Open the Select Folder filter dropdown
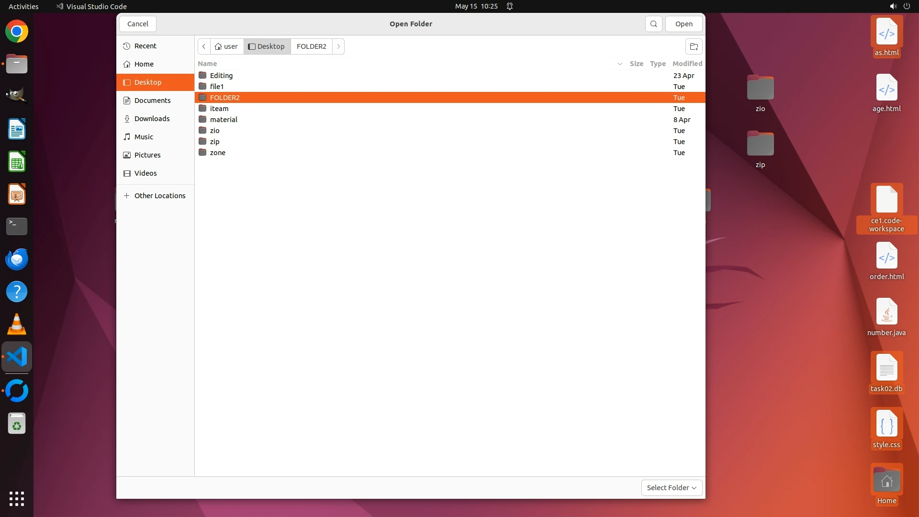The height and width of the screenshot is (517, 919). 672,487
